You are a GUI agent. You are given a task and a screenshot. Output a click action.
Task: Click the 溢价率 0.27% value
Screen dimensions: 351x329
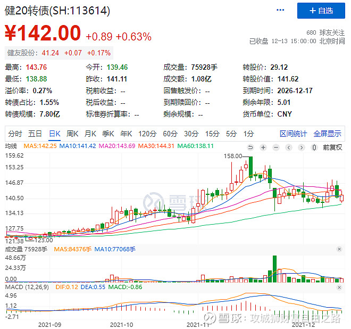pyautogui.click(x=43, y=91)
